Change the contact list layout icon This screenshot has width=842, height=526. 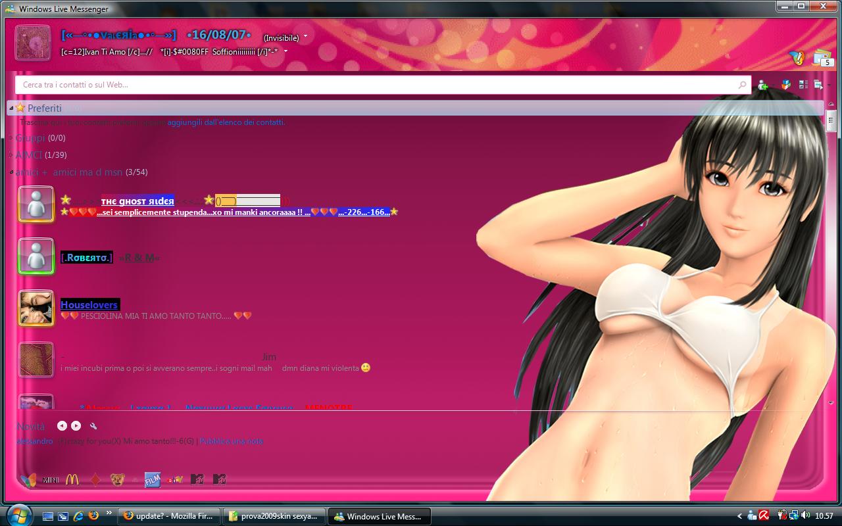tap(803, 85)
